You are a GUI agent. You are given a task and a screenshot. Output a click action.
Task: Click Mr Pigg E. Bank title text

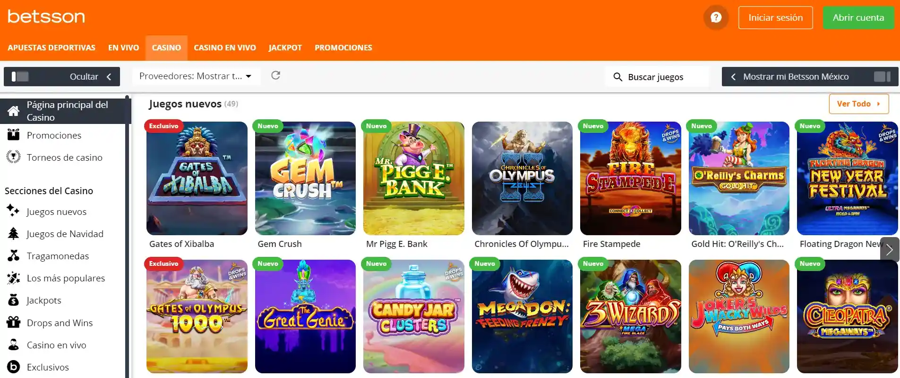pos(396,244)
